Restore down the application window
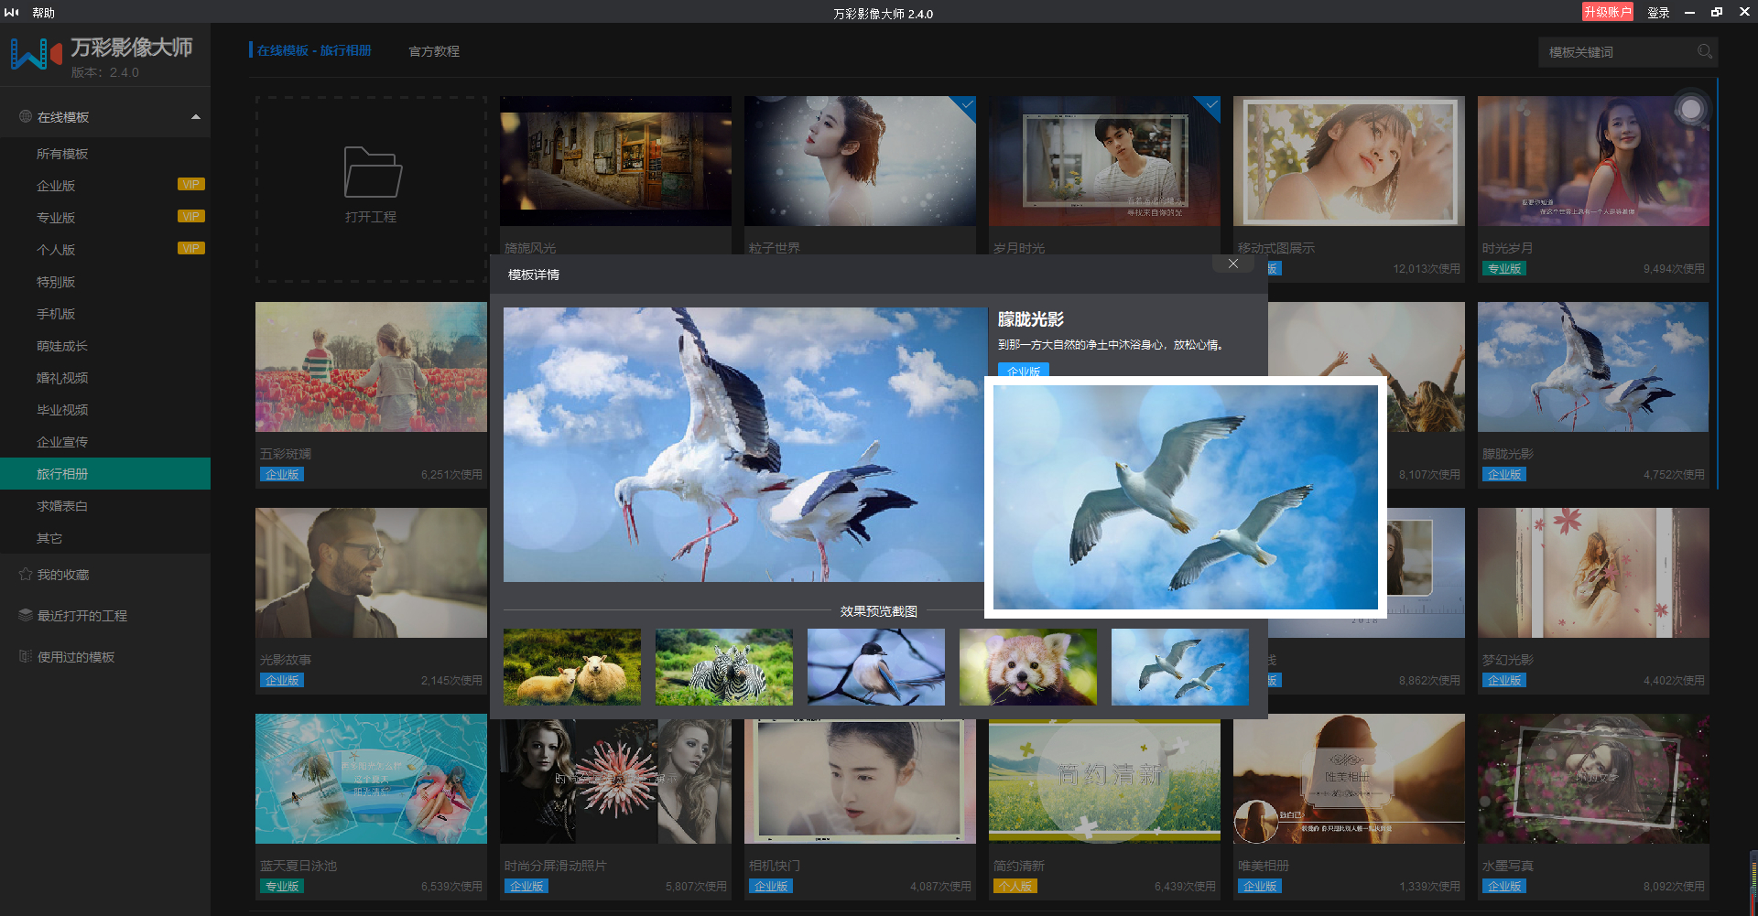1758x916 pixels. 1717,12
